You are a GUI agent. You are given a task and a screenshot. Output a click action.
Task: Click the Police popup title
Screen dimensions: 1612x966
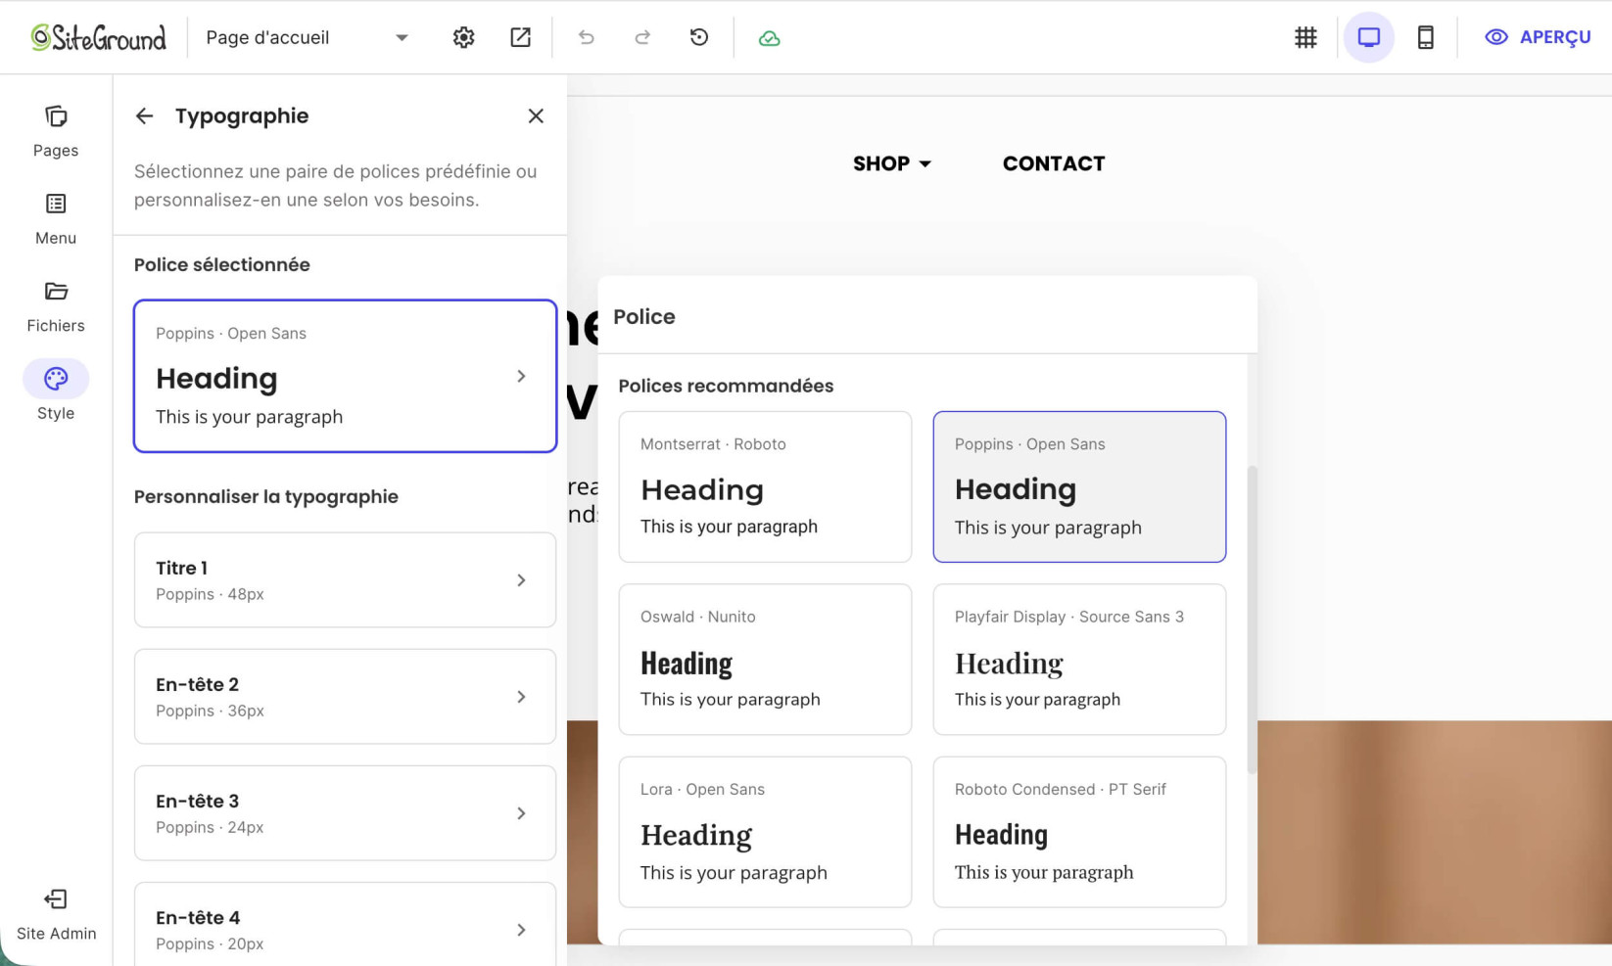644,316
